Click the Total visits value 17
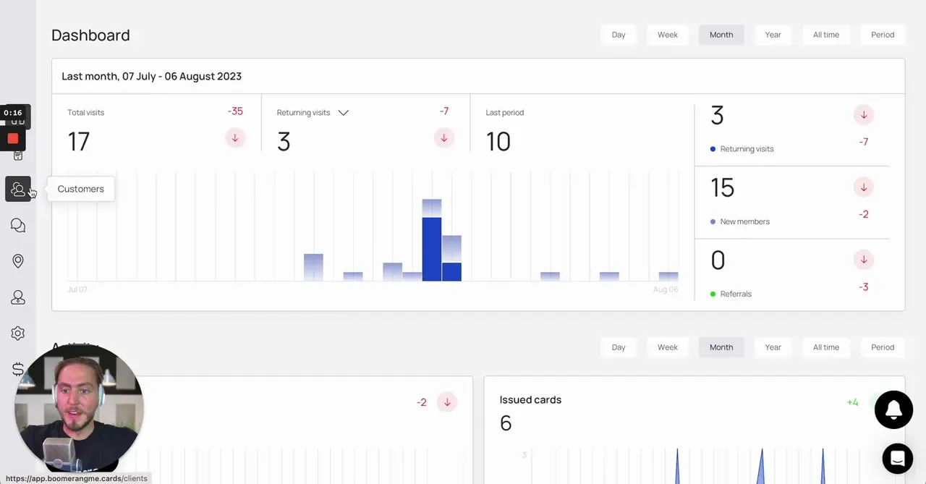This screenshot has width=926, height=484. pyautogui.click(x=79, y=141)
